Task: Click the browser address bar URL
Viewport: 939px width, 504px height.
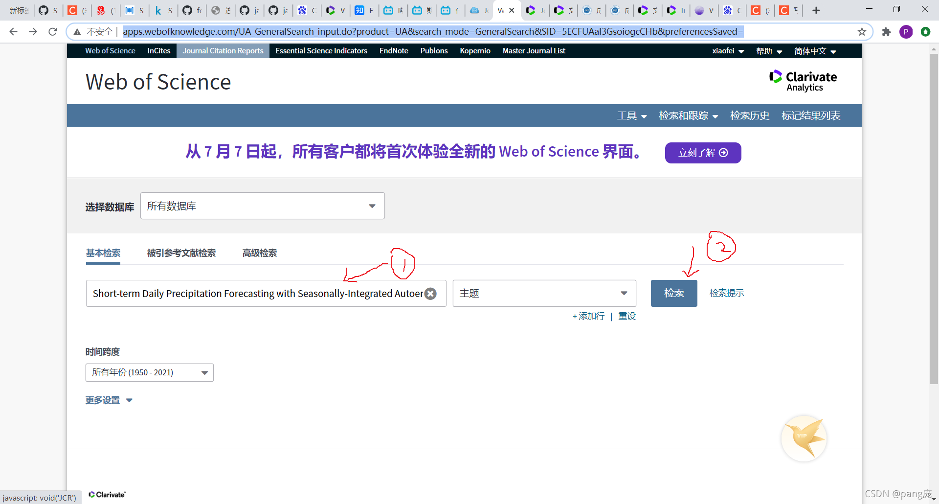Action: coord(433,32)
